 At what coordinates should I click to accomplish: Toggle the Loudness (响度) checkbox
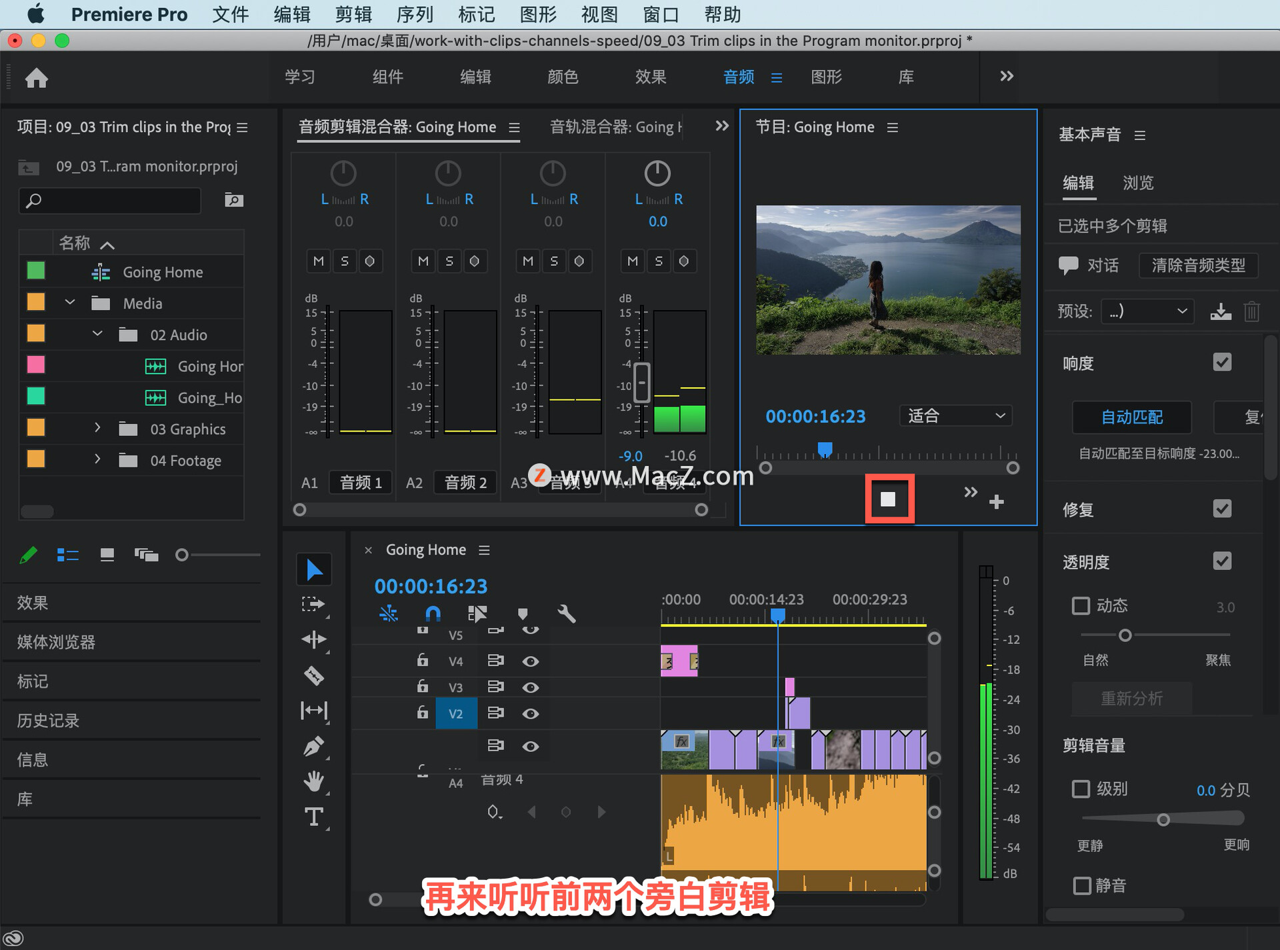pyautogui.click(x=1221, y=363)
